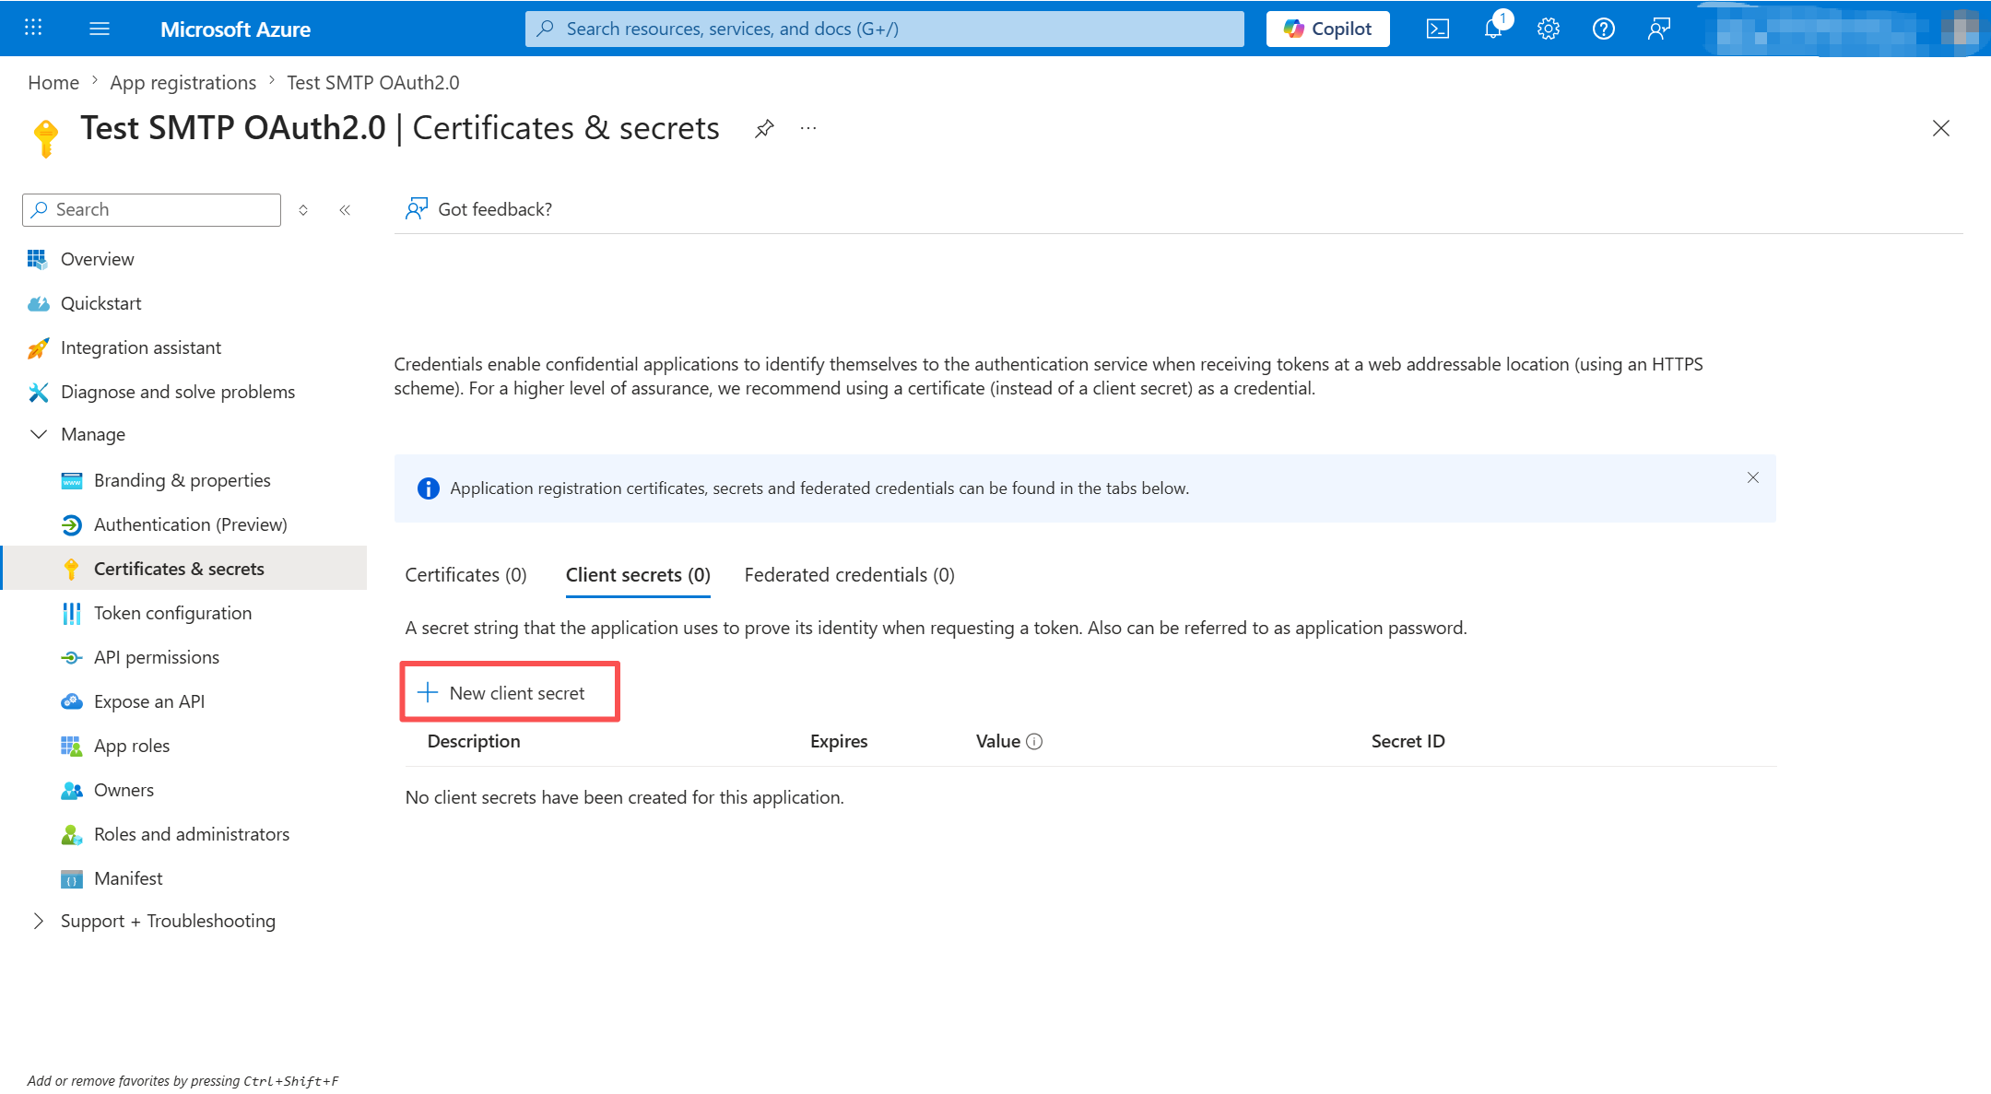Click the Expose an API icon
Screen dimensions: 1991x1094
[72, 701]
